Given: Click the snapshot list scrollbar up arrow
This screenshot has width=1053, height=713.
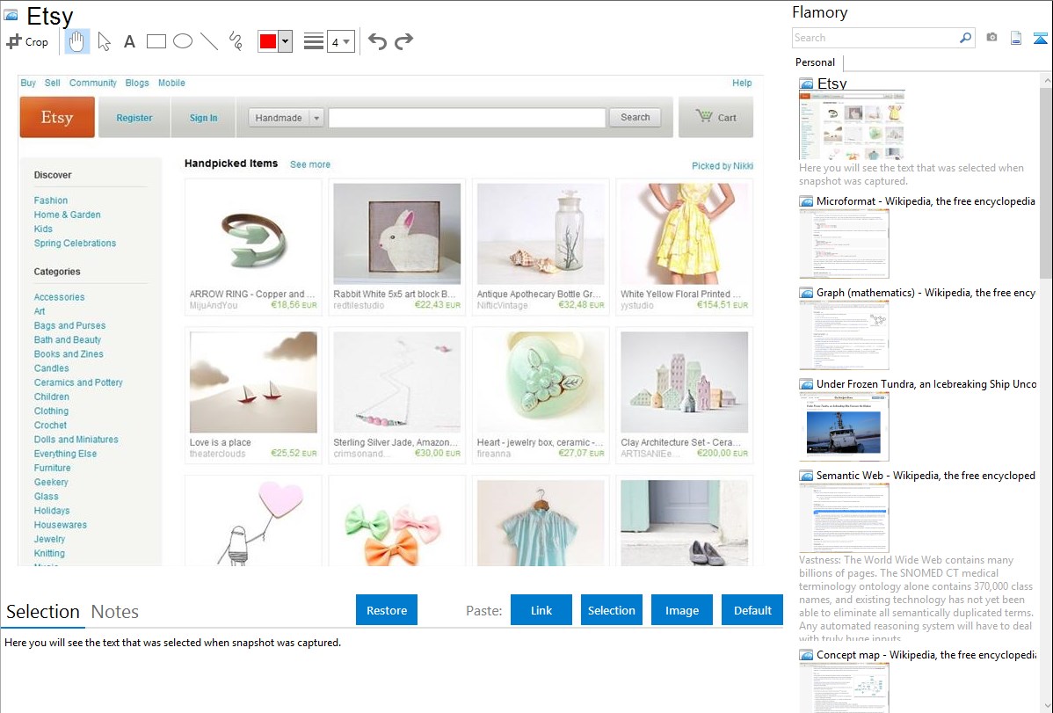Looking at the screenshot, I should click(x=1046, y=81).
